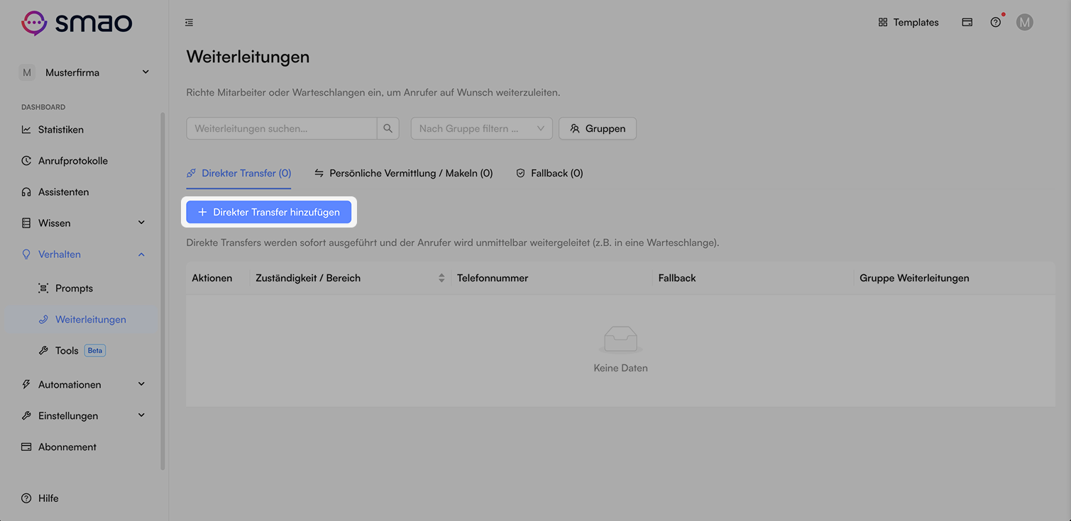Click the Verhalten lightbulb icon

click(x=26, y=254)
